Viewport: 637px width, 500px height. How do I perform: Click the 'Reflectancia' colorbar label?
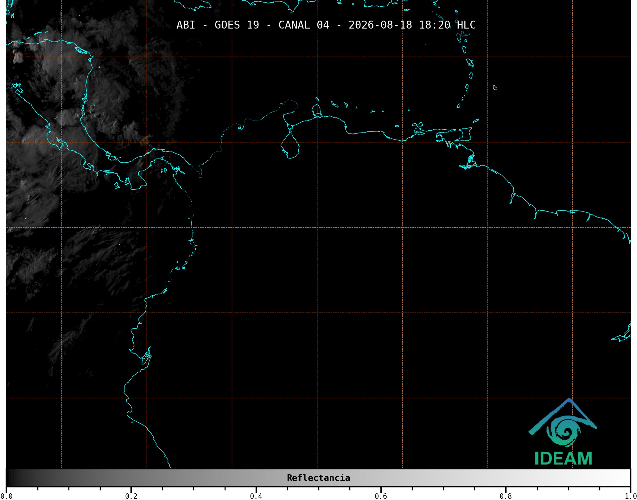pos(318,478)
